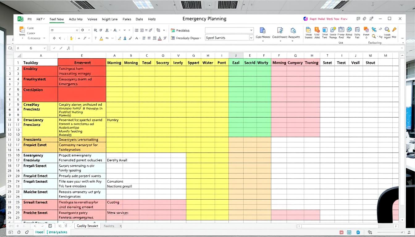
Task: Click the icon left of Peclidos
Action: pyautogui.click(x=173, y=31)
